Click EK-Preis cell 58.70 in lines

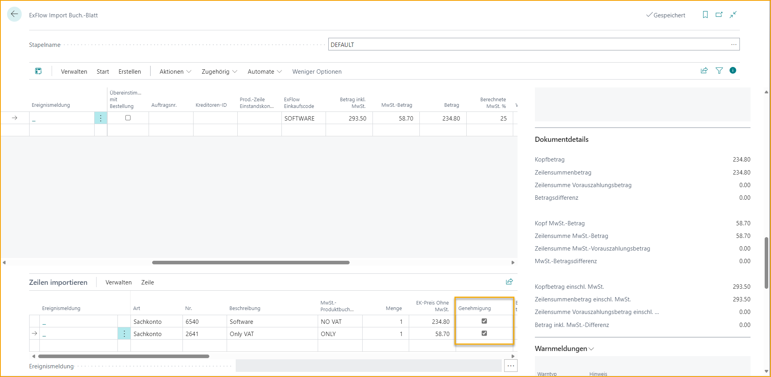(x=432, y=334)
